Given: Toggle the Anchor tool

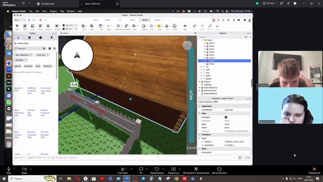Looking at the screenshot, I should [175, 27].
